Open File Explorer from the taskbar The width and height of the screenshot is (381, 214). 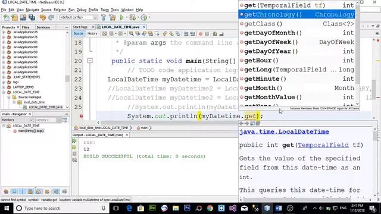pyautogui.click(x=176, y=208)
